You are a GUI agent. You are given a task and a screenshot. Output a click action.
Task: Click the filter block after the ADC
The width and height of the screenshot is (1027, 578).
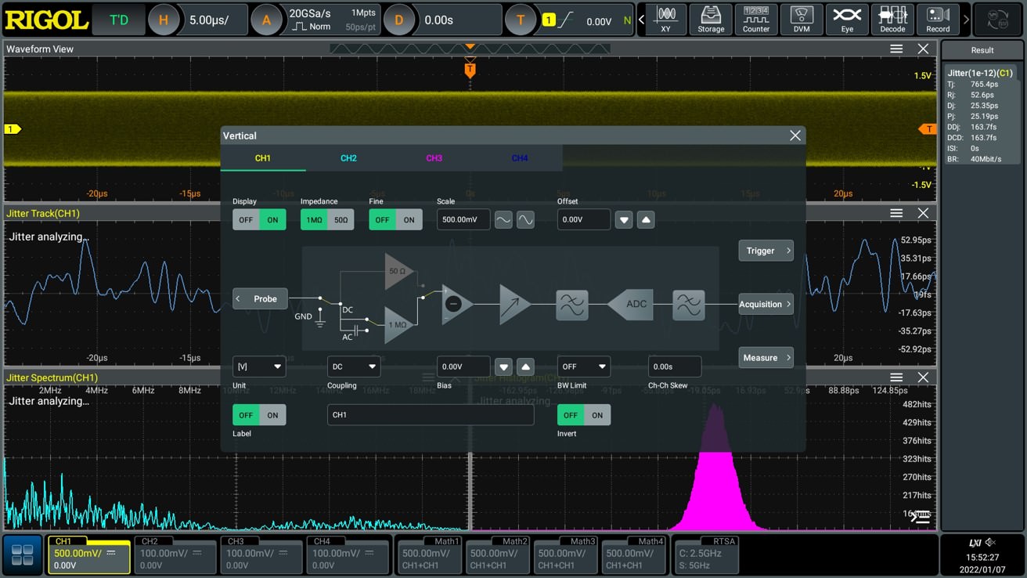coord(689,305)
